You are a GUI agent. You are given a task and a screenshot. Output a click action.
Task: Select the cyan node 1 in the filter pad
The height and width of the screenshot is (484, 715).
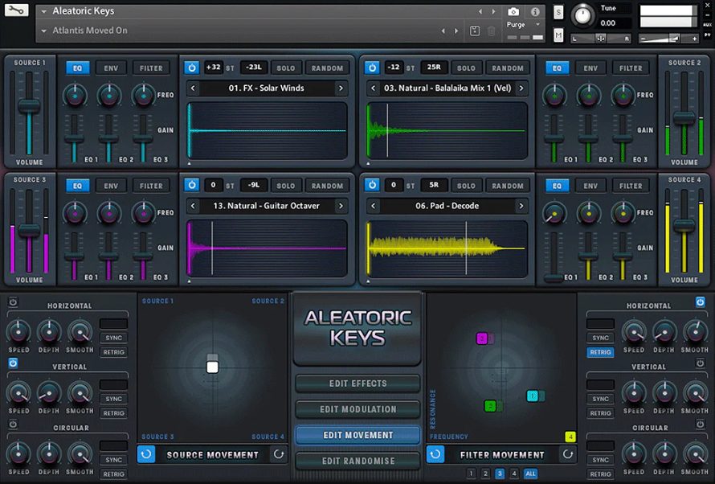533,396
